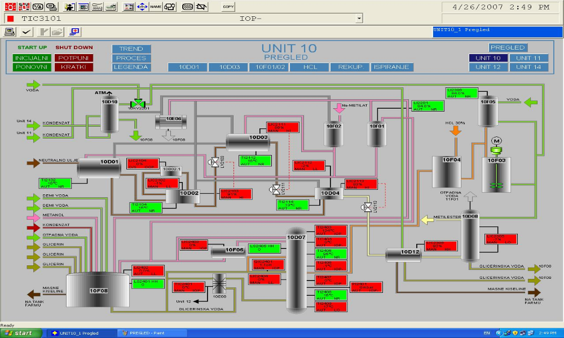Click the blue four-arrow navigation icon
Image resolution: width=564 pixels, height=338 pixels.
coord(142,7)
